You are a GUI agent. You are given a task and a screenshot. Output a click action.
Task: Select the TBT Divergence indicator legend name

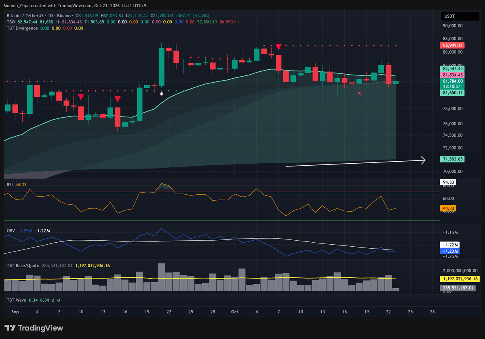(22, 28)
